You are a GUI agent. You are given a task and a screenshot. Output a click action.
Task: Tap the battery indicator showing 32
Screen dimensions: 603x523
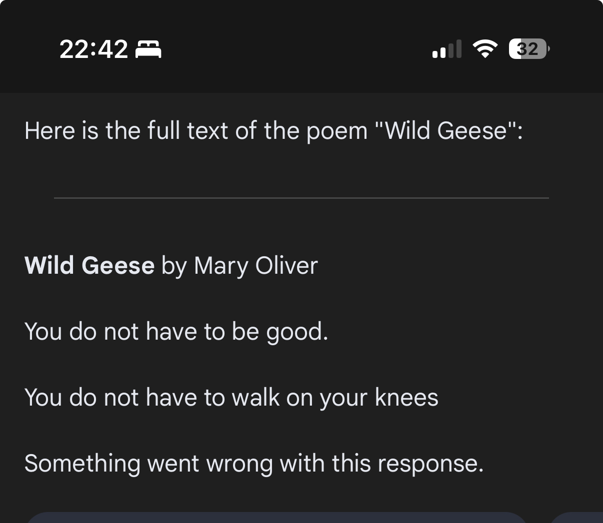click(528, 49)
